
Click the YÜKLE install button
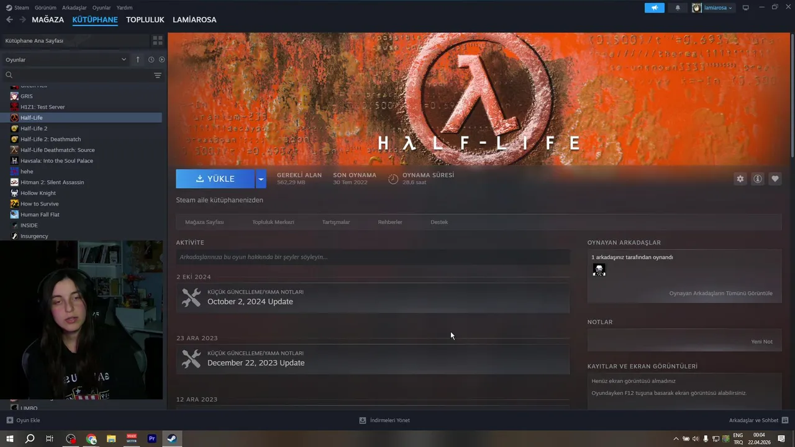tap(215, 179)
